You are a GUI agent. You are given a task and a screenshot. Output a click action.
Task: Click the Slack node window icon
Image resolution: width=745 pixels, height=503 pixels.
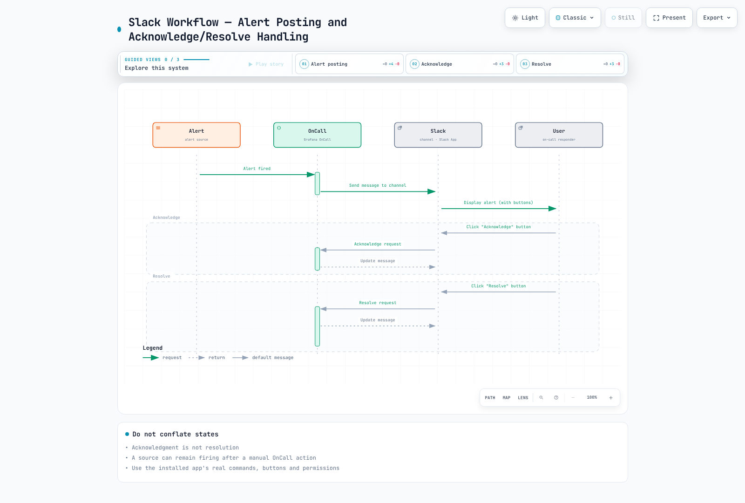tap(400, 128)
